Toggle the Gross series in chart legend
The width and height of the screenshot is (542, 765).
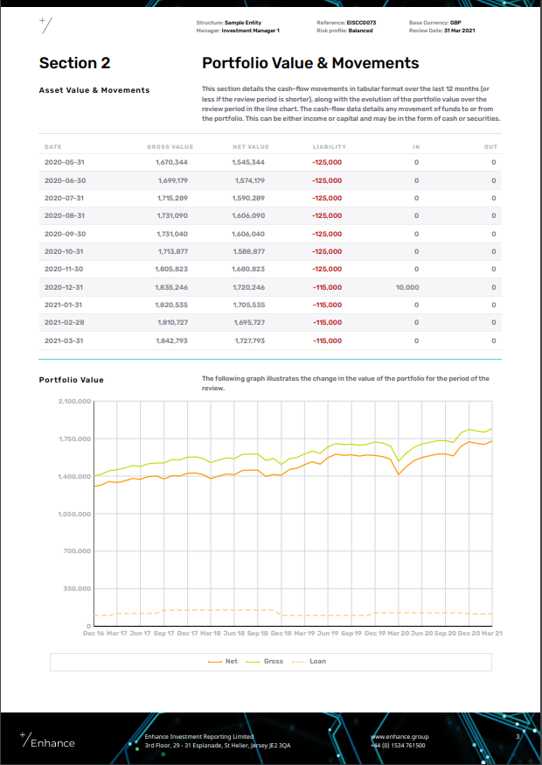pos(264,661)
